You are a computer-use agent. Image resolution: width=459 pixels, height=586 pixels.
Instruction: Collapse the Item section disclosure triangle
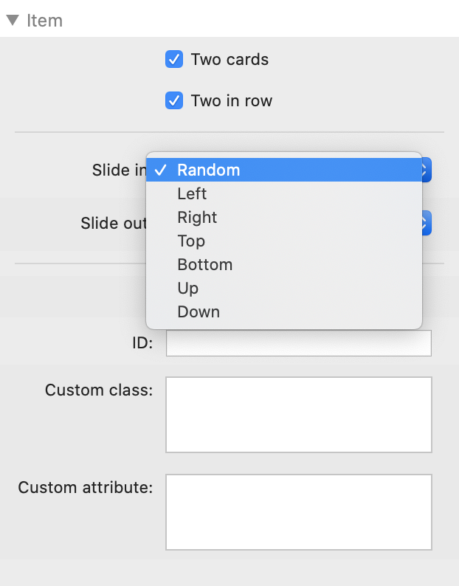click(13, 20)
